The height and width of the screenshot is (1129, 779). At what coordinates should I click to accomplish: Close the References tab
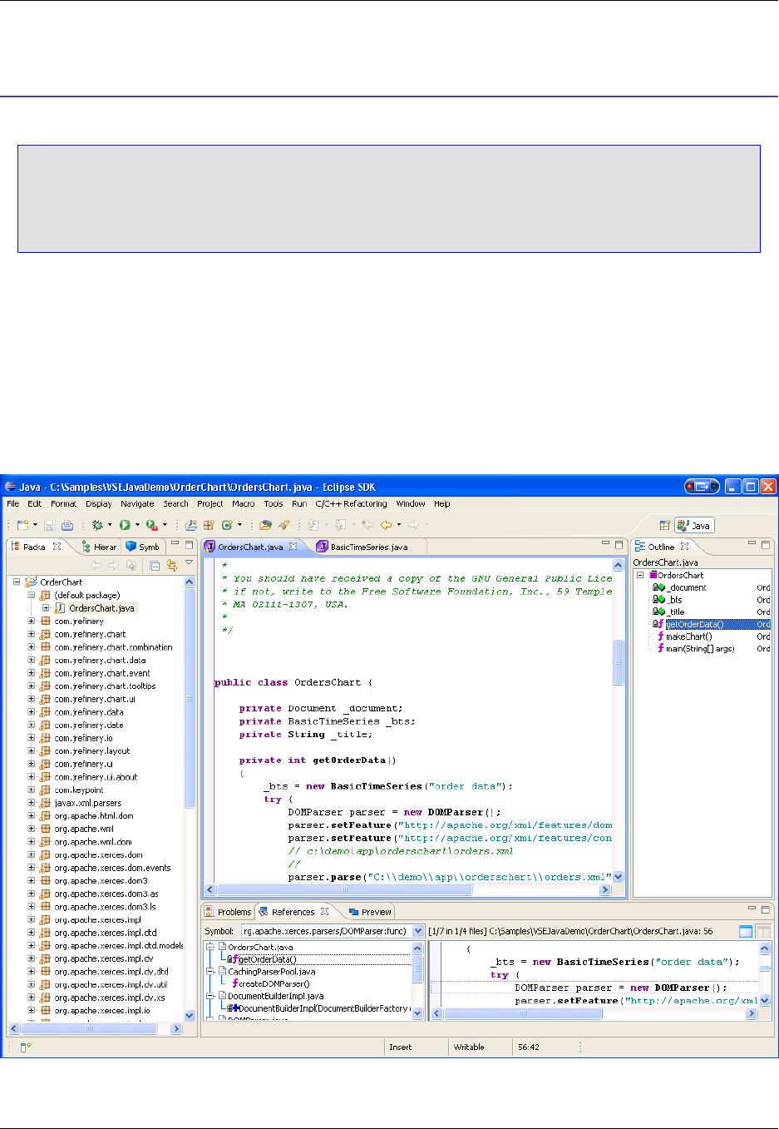[325, 912]
